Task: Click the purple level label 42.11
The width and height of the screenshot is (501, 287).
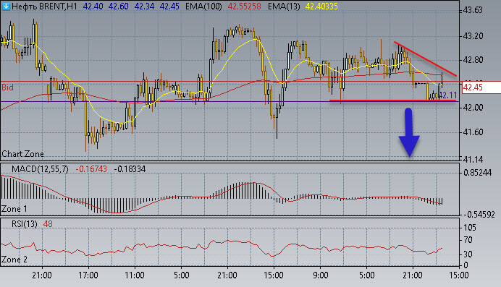Action: (x=447, y=95)
